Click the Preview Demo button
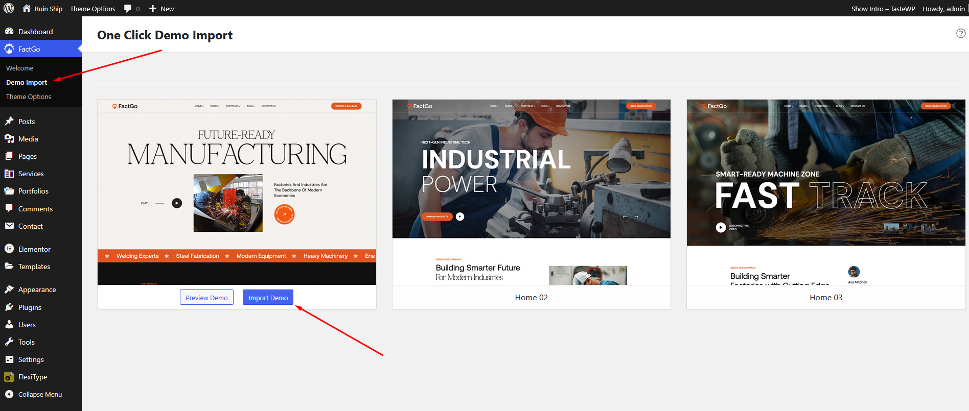Viewport: 969px width, 411px height. (206, 298)
